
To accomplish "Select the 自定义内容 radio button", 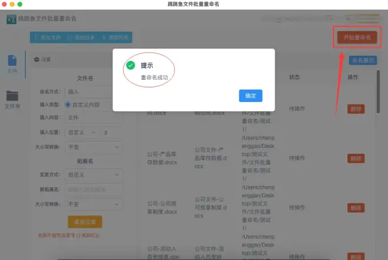I will click(68, 105).
